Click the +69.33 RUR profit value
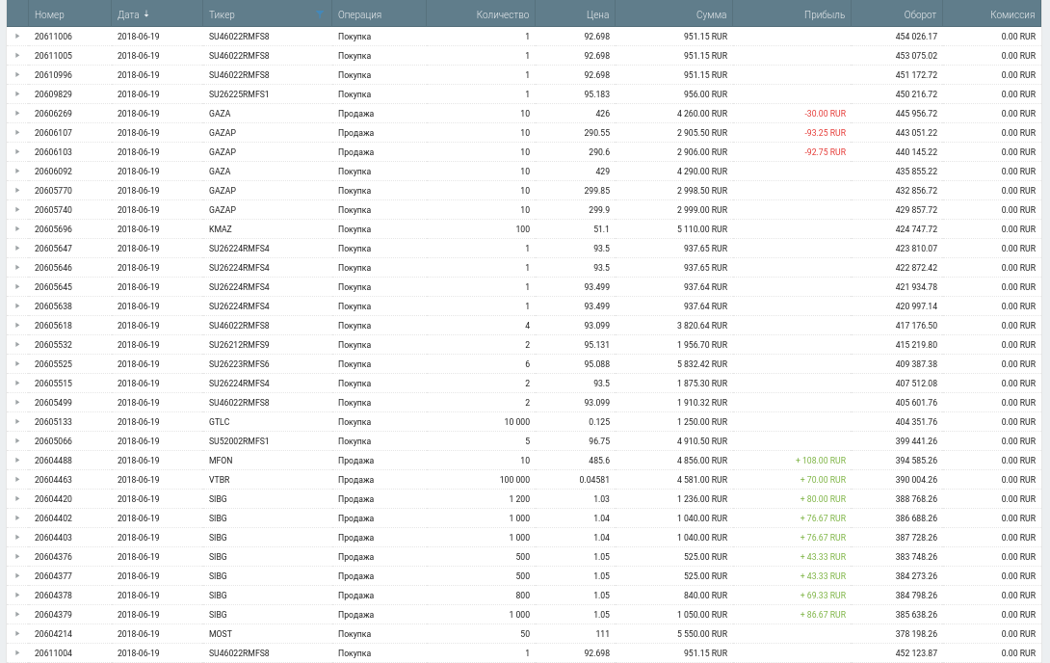This screenshot has height=663, width=1050. [x=823, y=596]
